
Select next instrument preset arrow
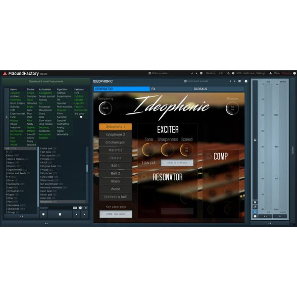(x=235, y=81)
